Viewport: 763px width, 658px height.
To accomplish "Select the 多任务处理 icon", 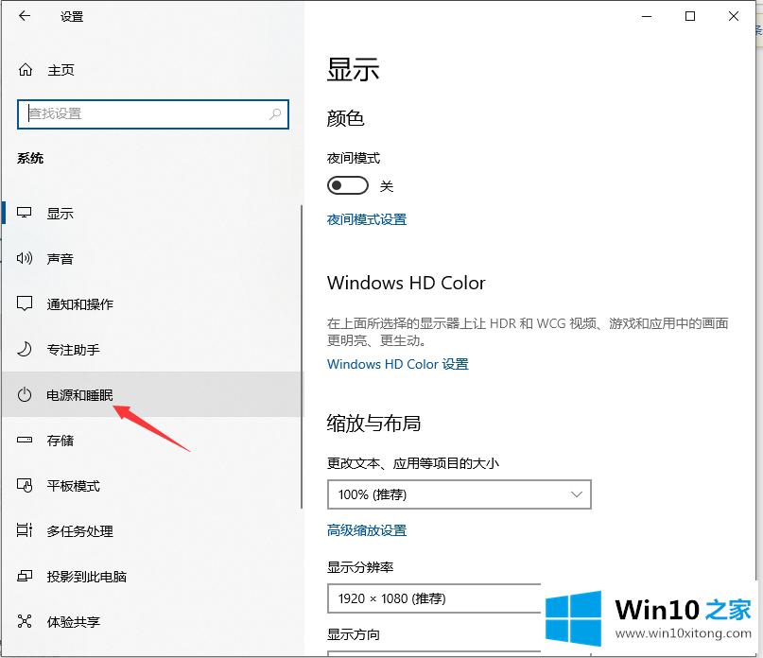I will [25, 530].
